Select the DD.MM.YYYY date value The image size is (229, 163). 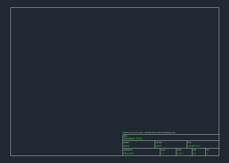pyautogui.click(x=194, y=146)
